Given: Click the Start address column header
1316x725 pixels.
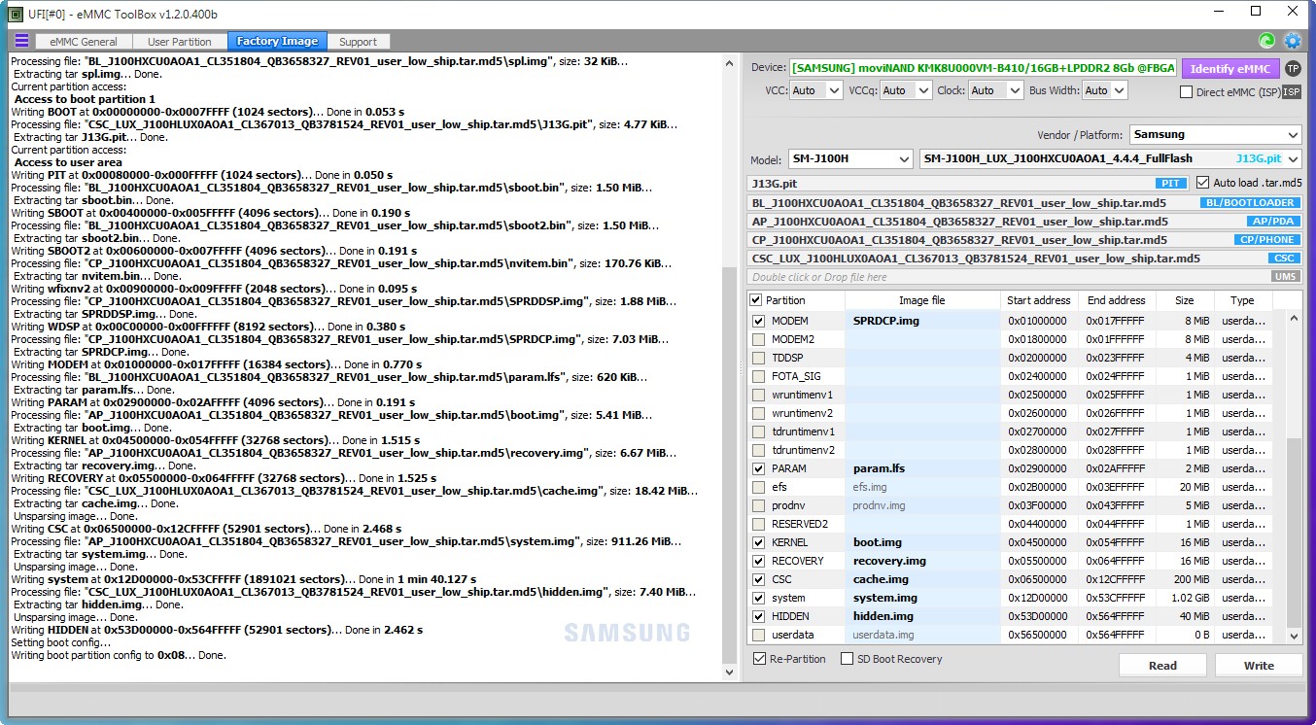Looking at the screenshot, I should [x=1039, y=300].
